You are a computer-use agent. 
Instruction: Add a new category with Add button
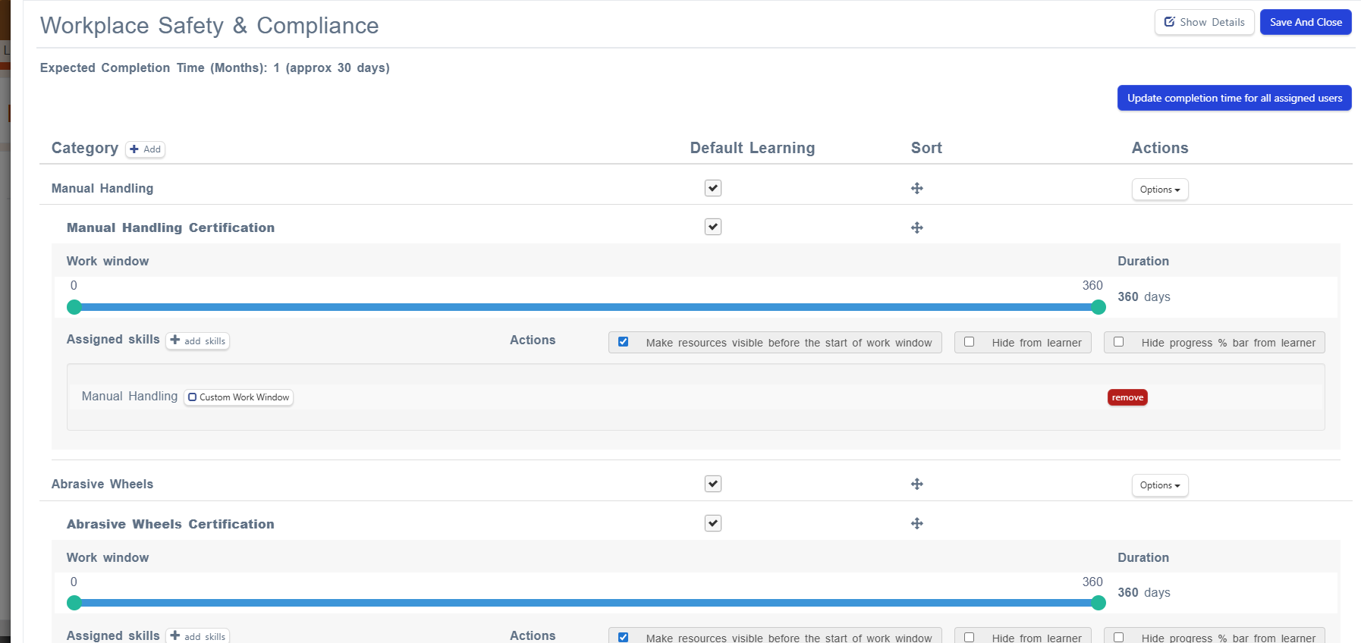(x=146, y=149)
